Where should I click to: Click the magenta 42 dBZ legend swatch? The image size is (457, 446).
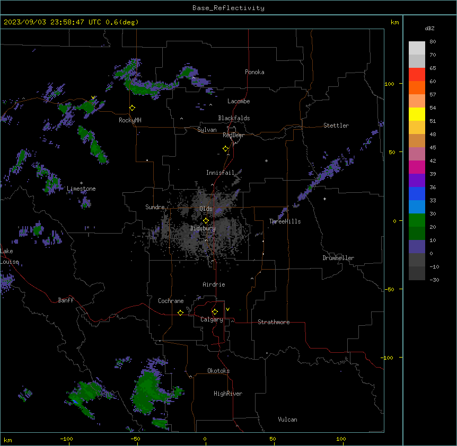point(417,167)
